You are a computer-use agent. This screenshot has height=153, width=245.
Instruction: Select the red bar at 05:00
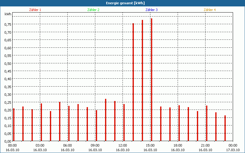coord(60,121)
